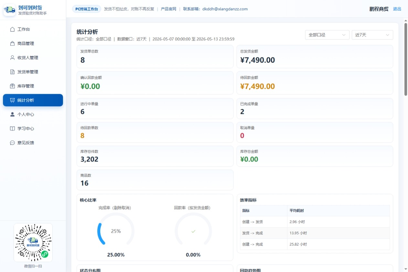Viewport: 408px width, 272px height.
Task: Click the 近7天 dropdown chevron arrow
Action: (x=387, y=35)
